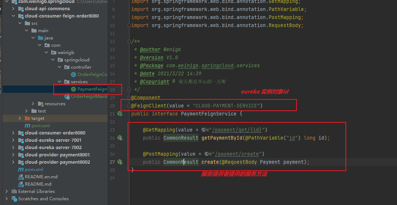Click the PaymentFeignS interface icon
The height and width of the screenshot is (205, 397).
[x=73, y=89]
